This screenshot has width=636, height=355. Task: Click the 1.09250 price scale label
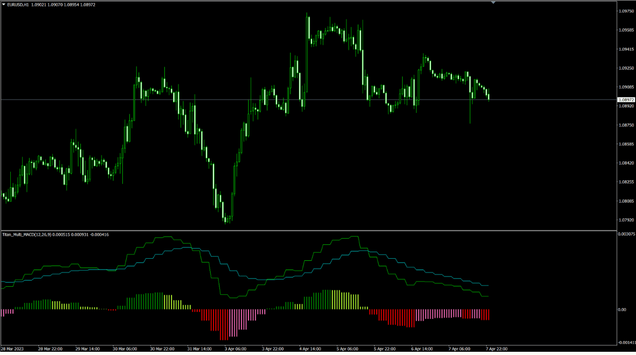click(x=626, y=68)
